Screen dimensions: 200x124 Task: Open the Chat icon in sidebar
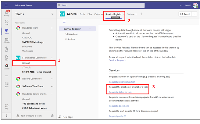pyautogui.click(x=6, y=22)
